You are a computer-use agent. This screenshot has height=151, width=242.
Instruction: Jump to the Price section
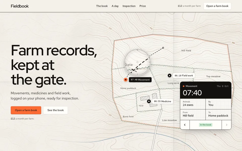(143, 6)
